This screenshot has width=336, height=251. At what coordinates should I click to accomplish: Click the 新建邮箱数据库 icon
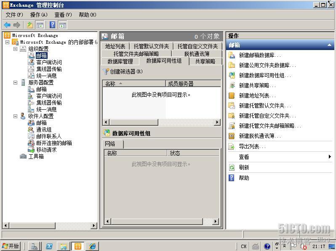232,55
